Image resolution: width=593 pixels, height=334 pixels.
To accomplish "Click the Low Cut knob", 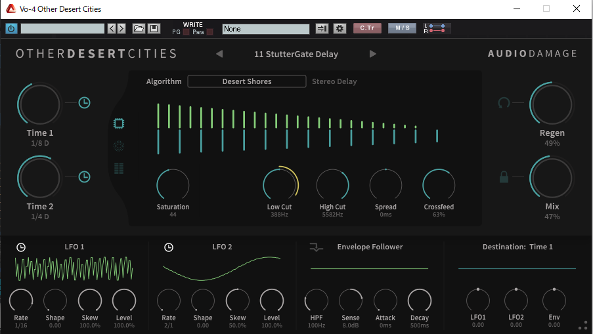I will pyautogui.click(x=280, y=185).
